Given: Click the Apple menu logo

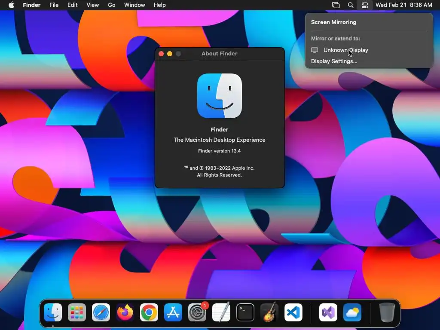Looking at the screenshot, I should pos(11,5).
